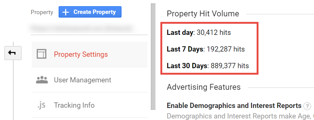Image resolution: width=314 pixels, height=120 pixels.
Task: Click the back arrow button
Action: pos(13,53)
